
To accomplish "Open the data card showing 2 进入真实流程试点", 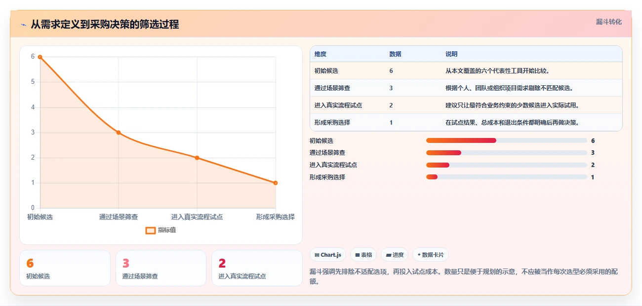I will [257, 268].
